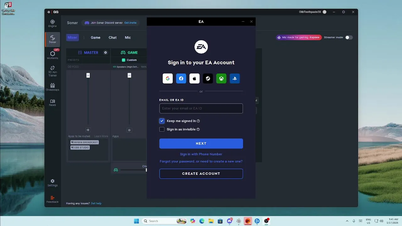Open Discord from the taskbar

pyautogui.click(x=230, y=221)
